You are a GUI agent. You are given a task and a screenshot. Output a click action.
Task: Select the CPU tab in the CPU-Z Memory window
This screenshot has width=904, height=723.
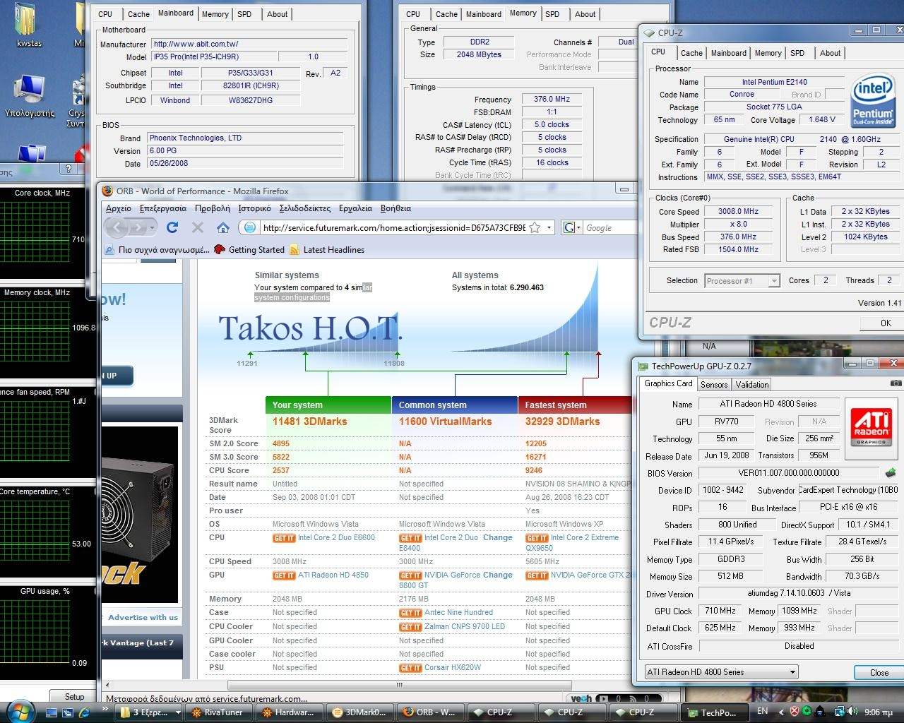(x=413, y=14)
